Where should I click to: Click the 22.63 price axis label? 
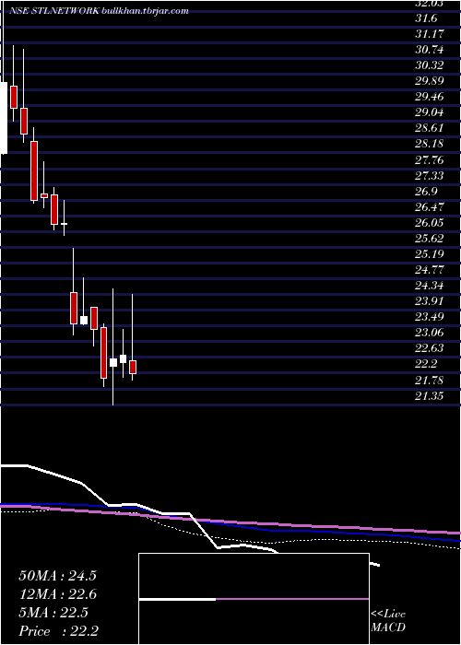pyautogui.click(x=430, y=347)
